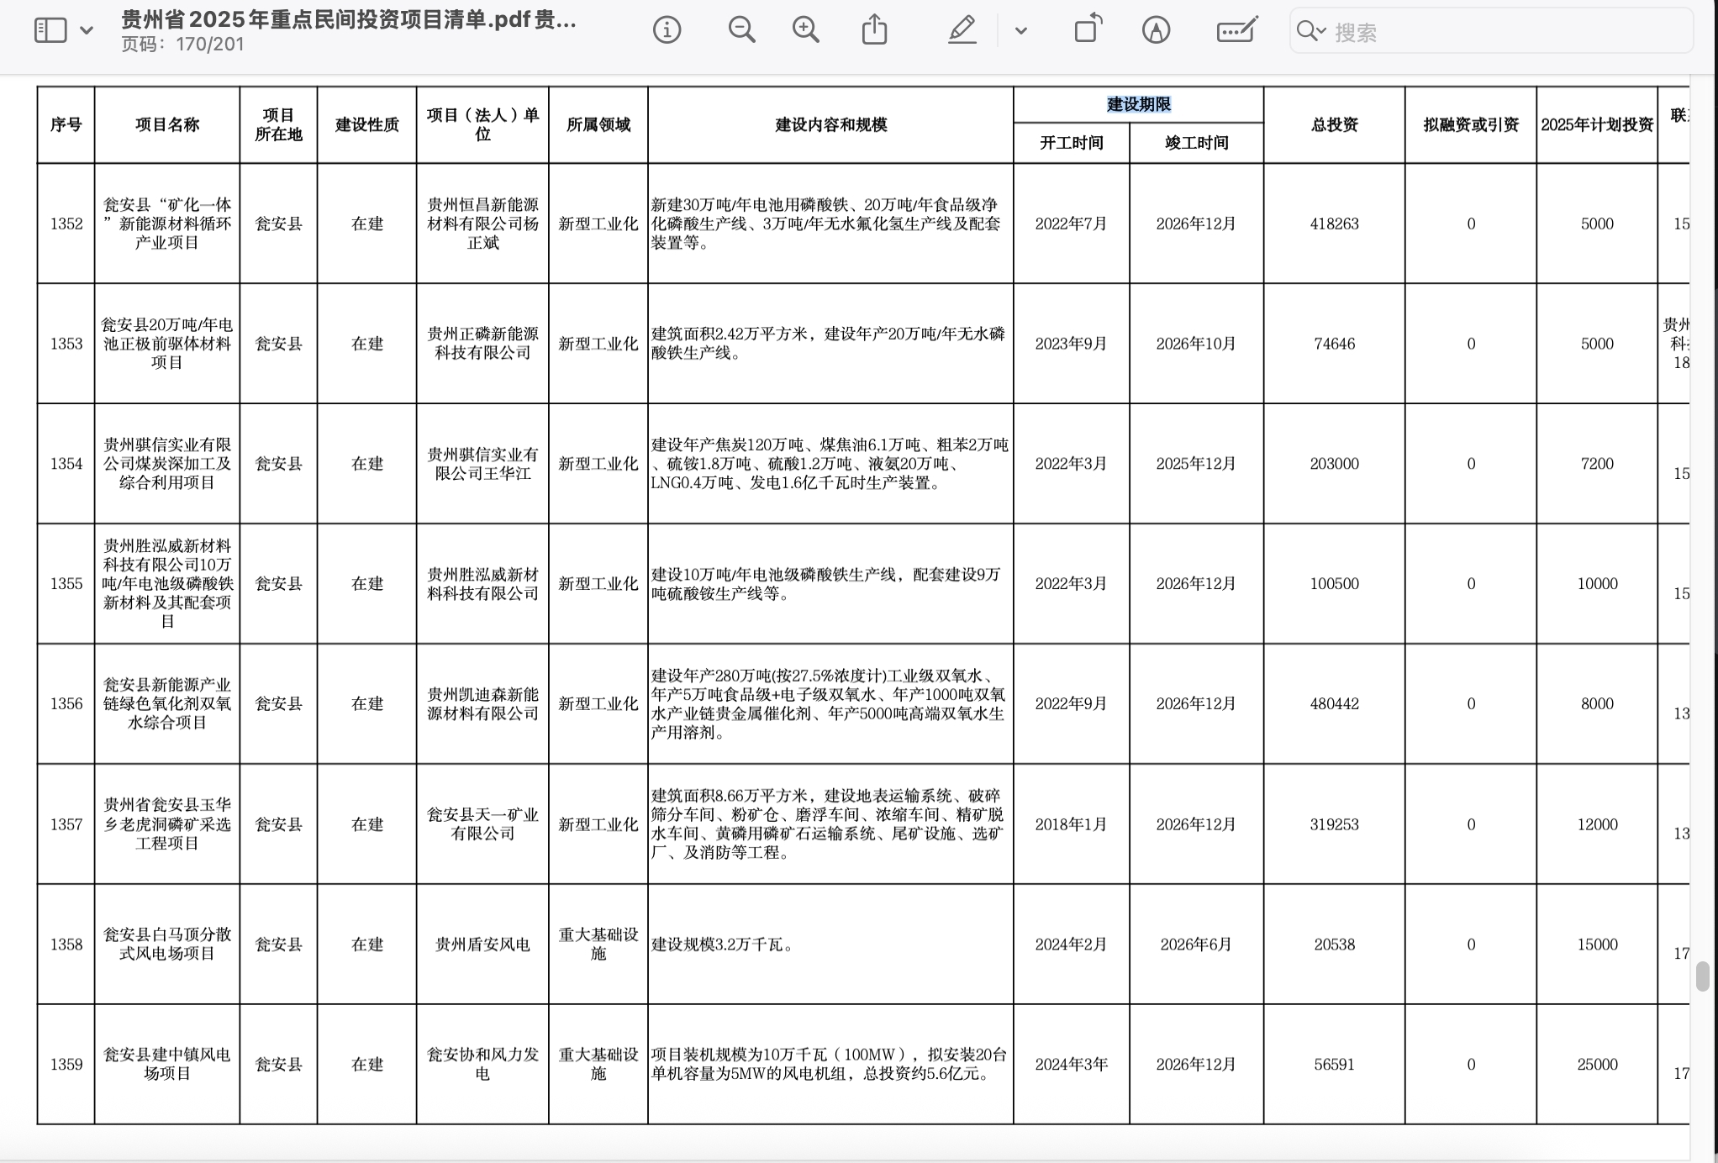Click row number 1359
Image resolution: width=1718 pixels, height=1163 pixels.
tap(66, 1065)
